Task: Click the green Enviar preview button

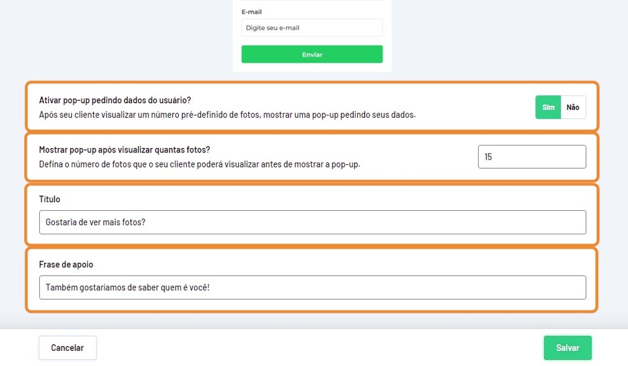Action: click(x=312, y=54)
